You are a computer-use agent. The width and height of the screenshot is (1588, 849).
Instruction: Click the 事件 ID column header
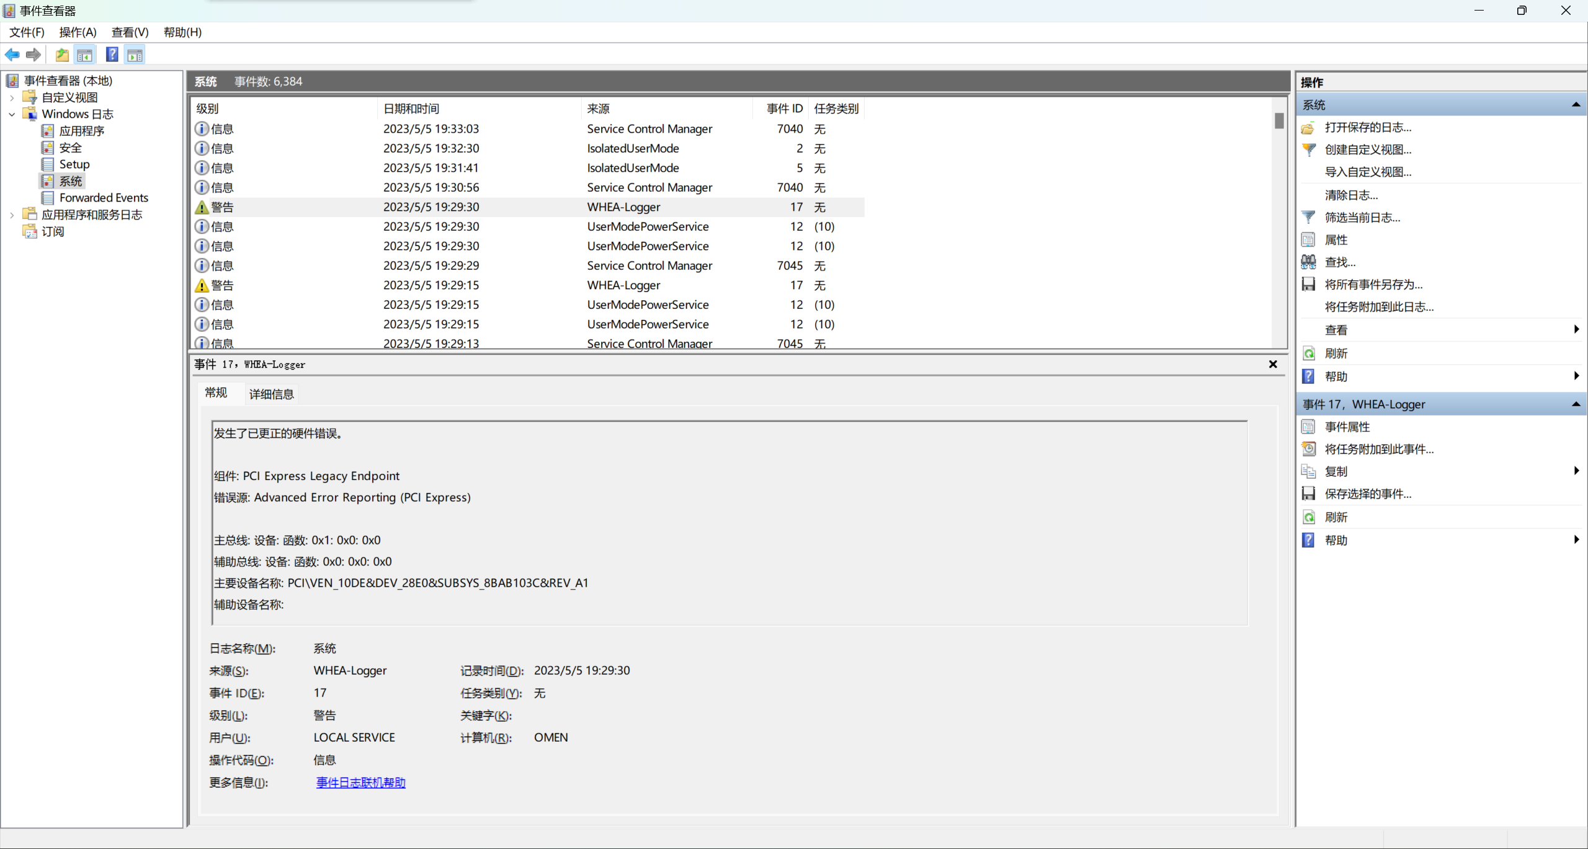[x=780, y=109]
